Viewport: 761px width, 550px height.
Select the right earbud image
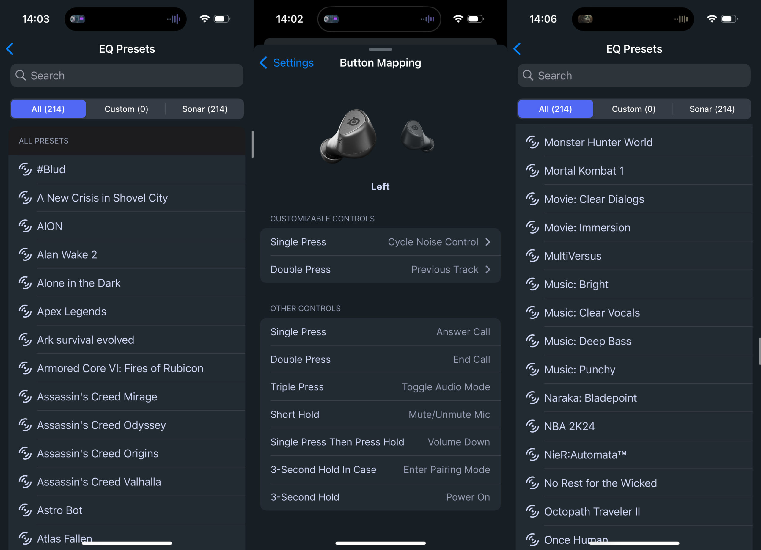click(417, 136)
